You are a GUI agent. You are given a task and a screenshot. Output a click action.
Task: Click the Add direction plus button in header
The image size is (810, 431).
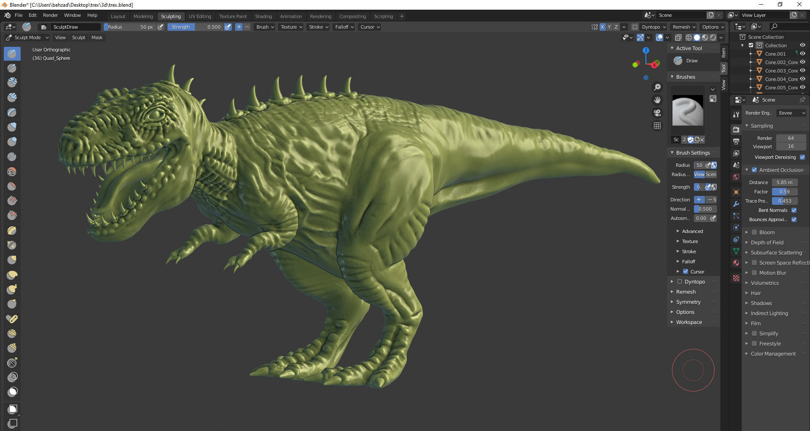coord(239,27)
